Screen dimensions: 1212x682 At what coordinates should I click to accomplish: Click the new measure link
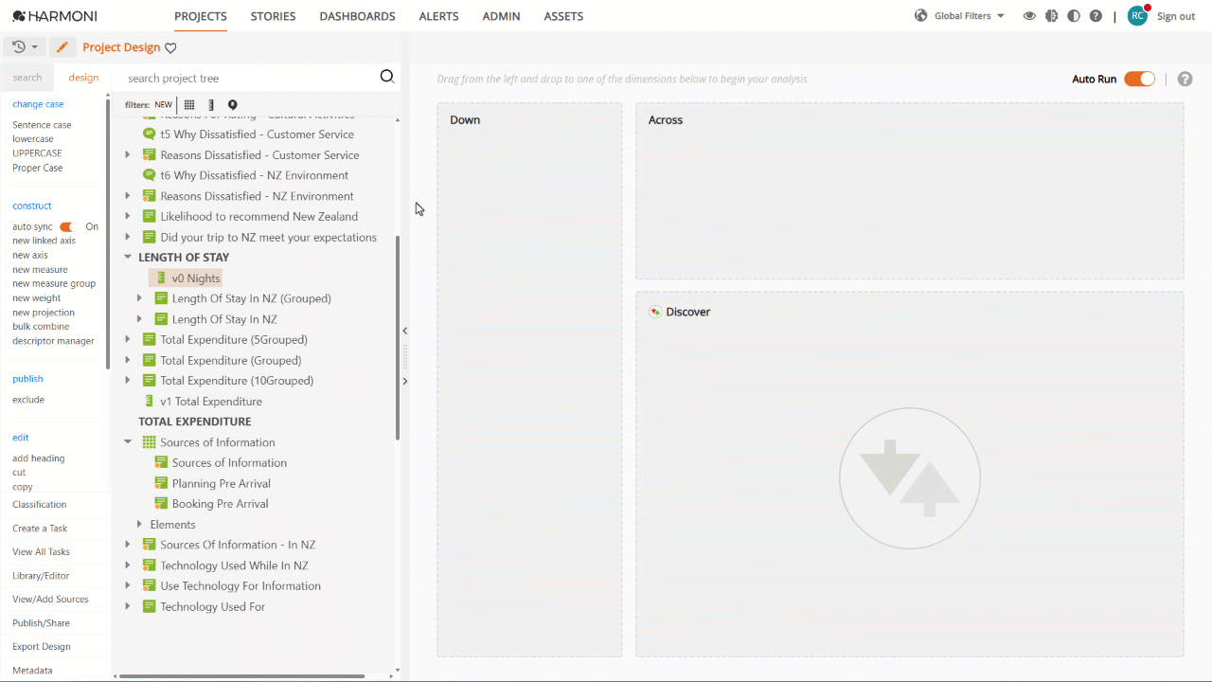[40, 270]
